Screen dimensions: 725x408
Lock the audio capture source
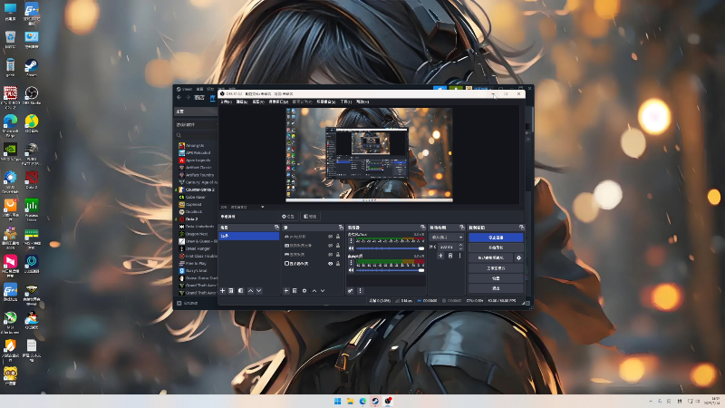[x=338, y=237]
